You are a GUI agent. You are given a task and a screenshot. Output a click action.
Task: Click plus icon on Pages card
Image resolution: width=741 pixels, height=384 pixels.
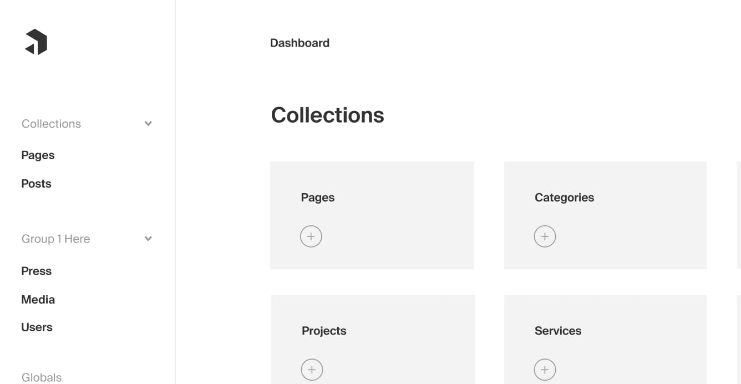pyautogui.click(x=311, y=236)
